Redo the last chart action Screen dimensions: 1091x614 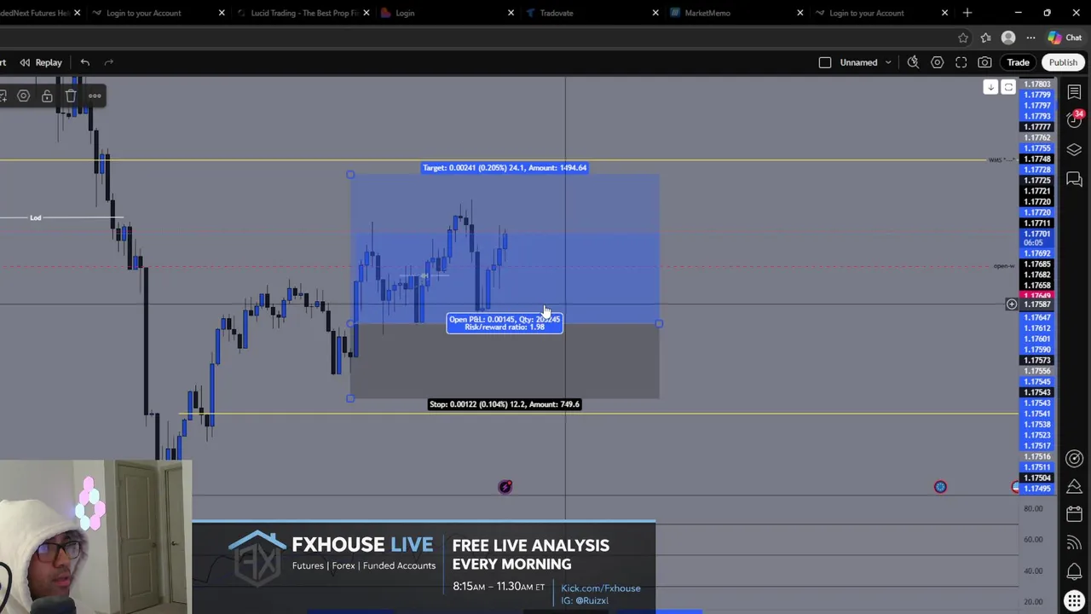click(109, 62)
